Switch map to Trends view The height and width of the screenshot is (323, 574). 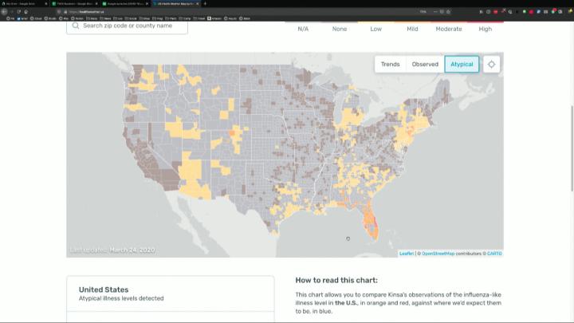(390, 65)
